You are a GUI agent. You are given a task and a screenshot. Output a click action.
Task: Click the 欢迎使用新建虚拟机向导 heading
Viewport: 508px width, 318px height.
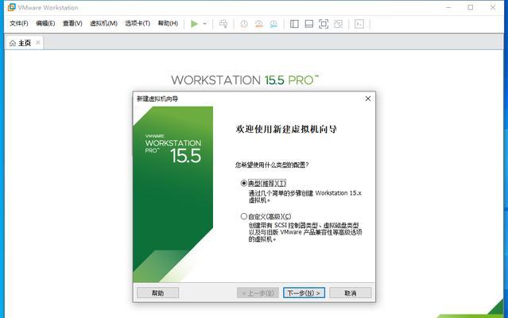(x=286, y=130)
